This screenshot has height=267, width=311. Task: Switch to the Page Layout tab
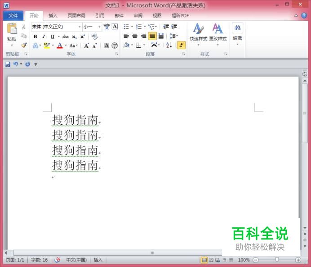(x=76, y=15)
